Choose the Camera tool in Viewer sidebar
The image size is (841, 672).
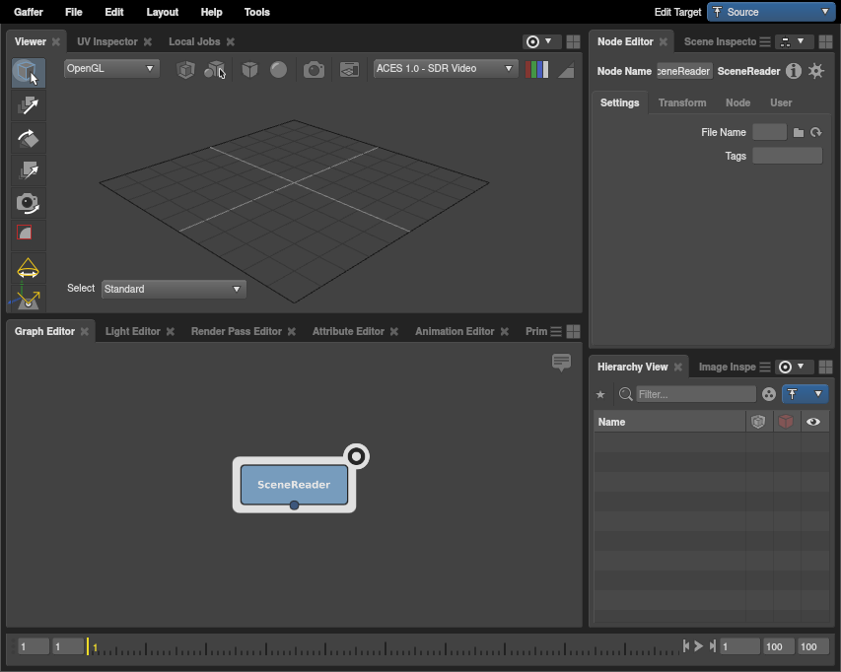pyautogui.click(x=28, y=203)
